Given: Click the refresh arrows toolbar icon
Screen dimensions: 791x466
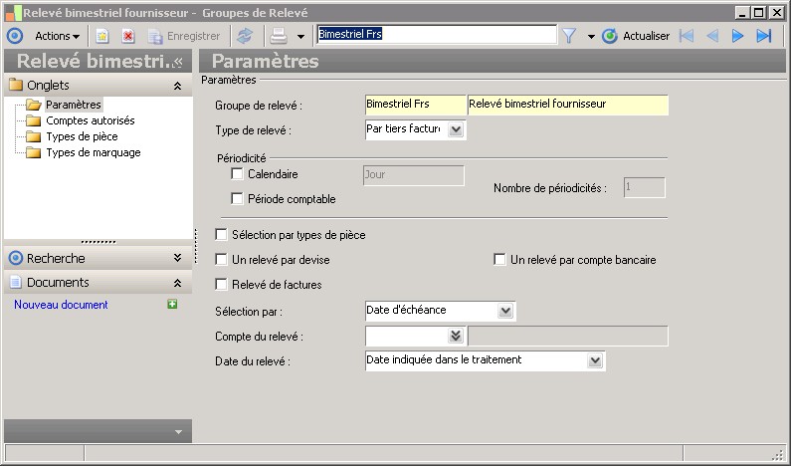Looking at the screenshot, I should [x=244, y=36].
